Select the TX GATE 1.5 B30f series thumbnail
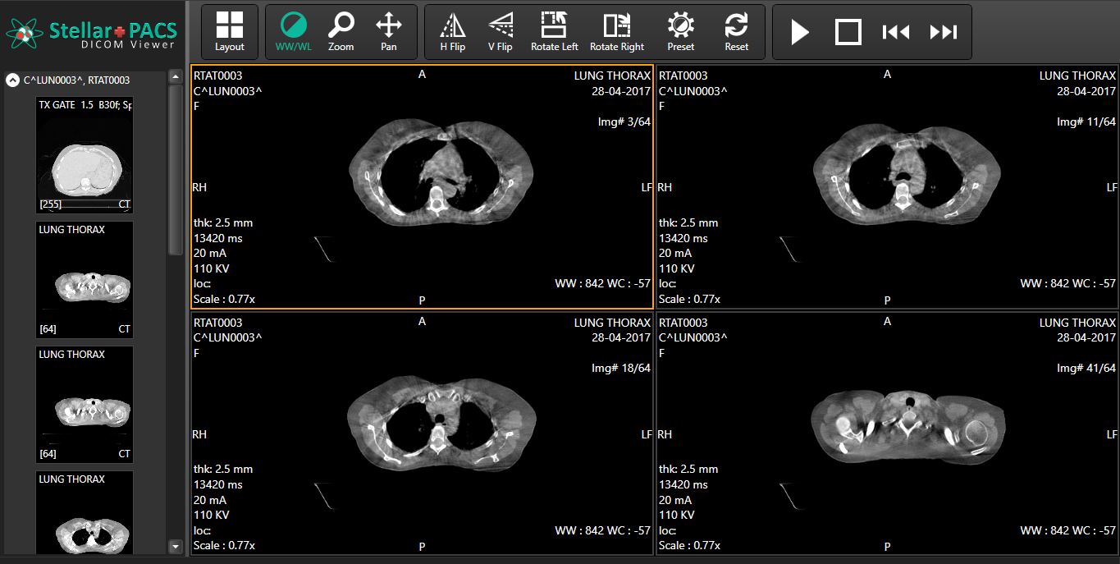Screen dimensions: 1120x564 85,156
